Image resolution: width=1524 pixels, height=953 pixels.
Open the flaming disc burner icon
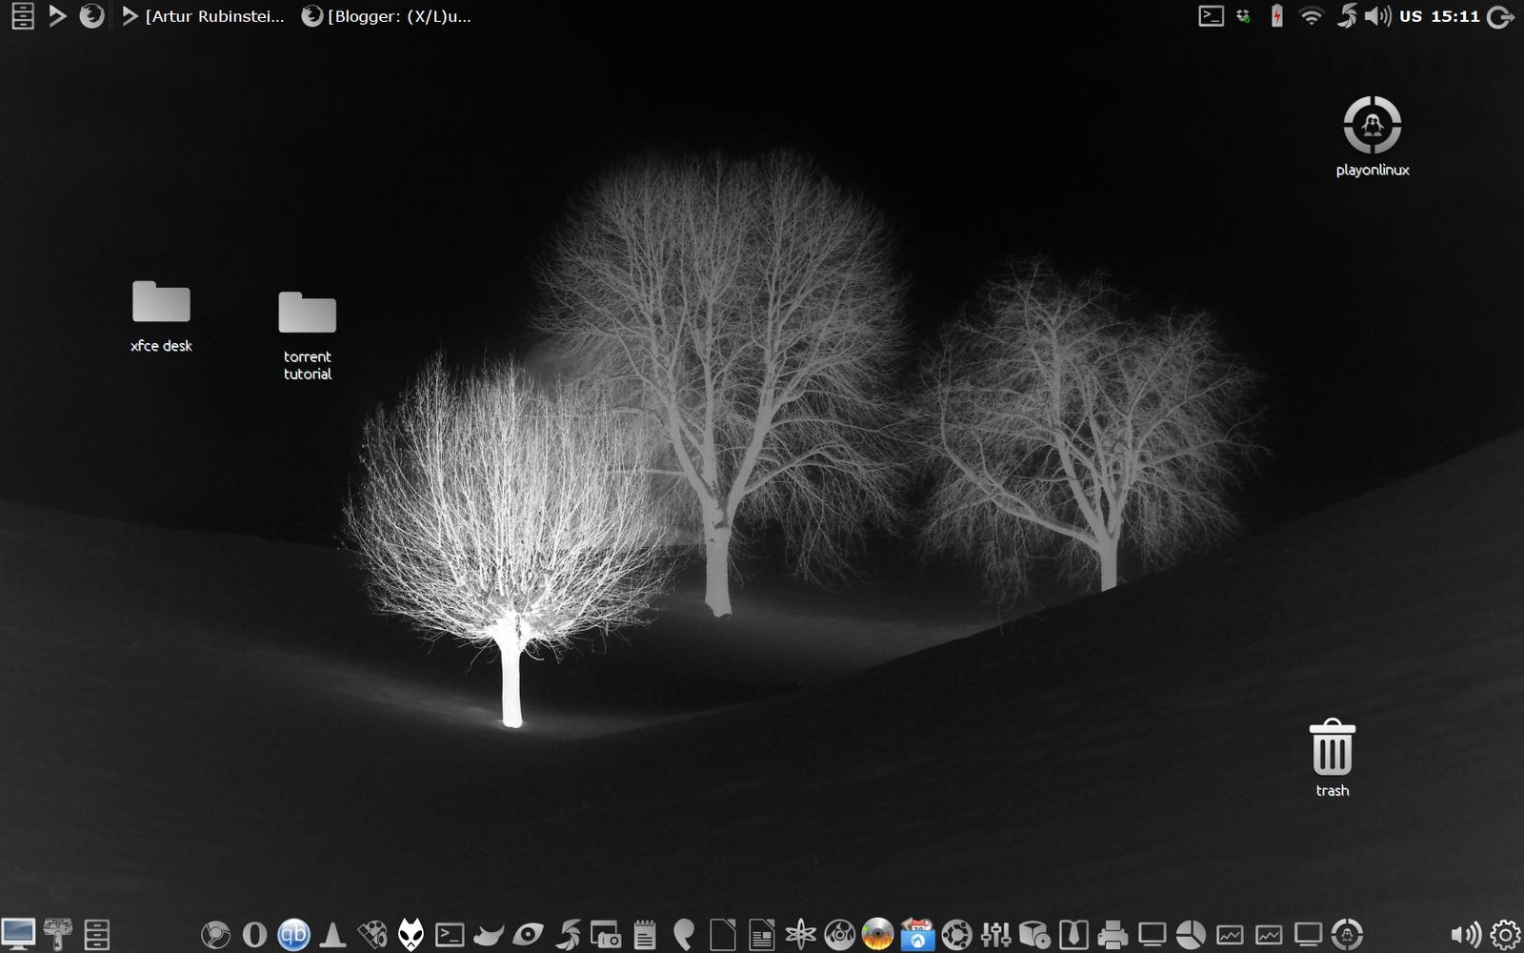coord(878,935)
